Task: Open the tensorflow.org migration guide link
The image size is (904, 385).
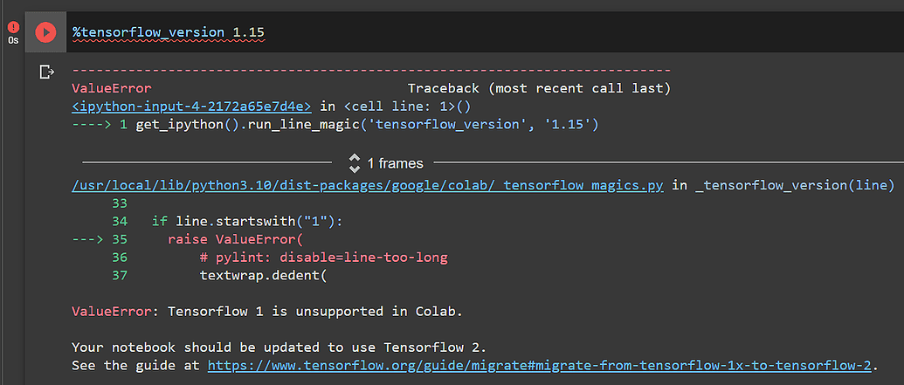Action: point(542,365)
